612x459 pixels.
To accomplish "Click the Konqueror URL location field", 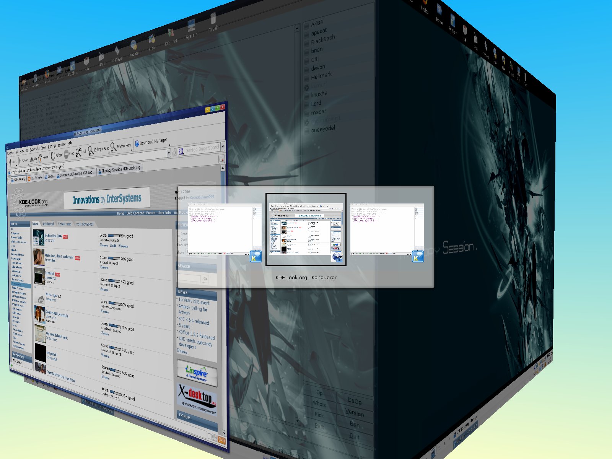I will [x=88, y=161].
